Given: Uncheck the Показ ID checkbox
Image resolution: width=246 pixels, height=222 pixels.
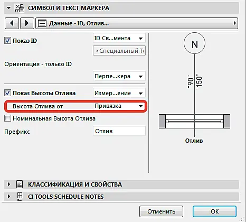Looking at the screenshot, I should click(7, 41).
